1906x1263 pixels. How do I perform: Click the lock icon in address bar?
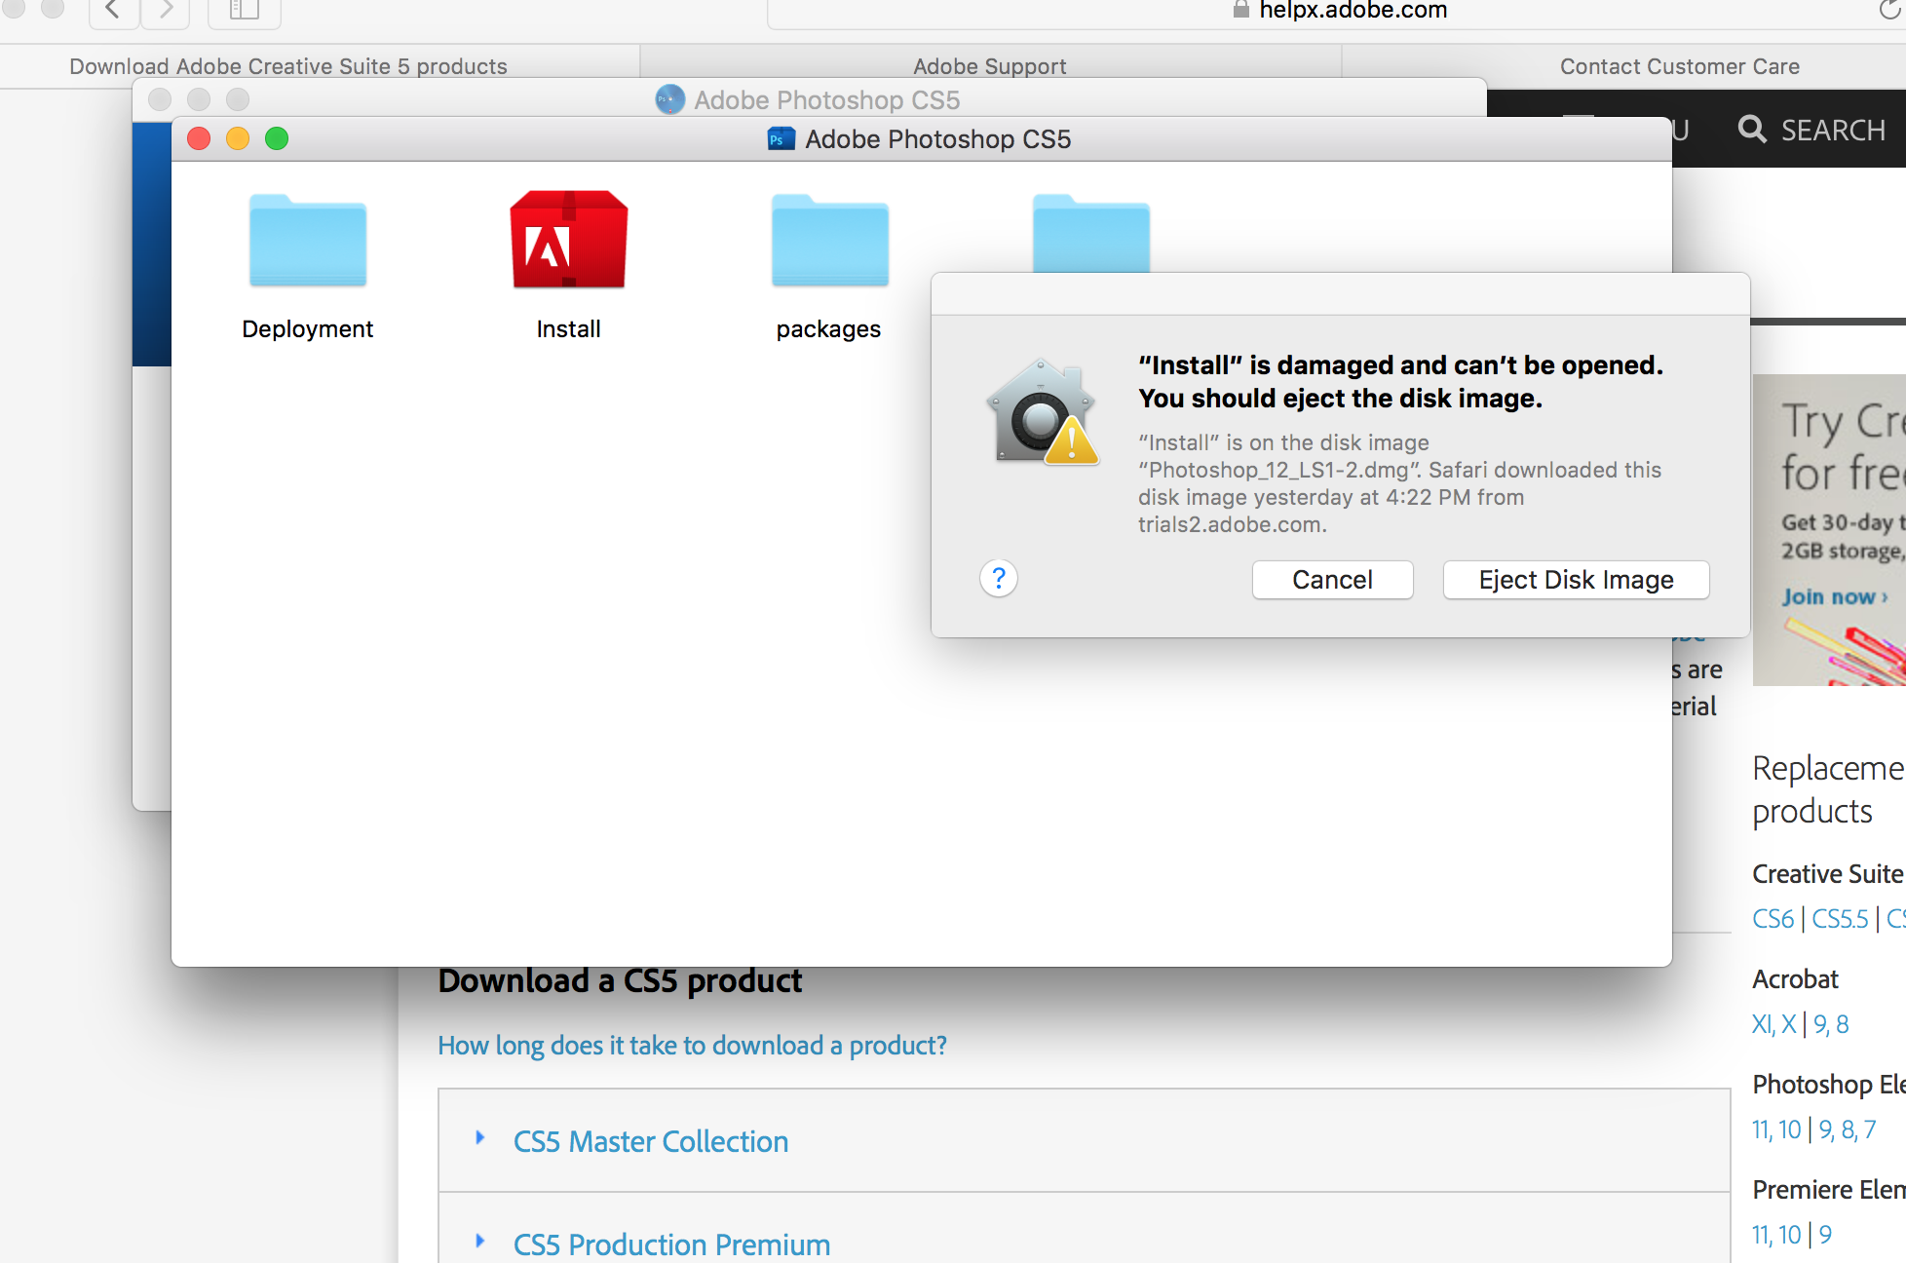(1240, 10)
